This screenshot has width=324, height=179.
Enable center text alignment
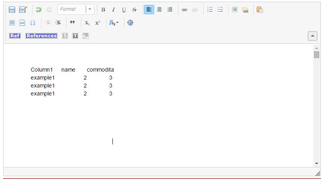click(x=159, y=10)
